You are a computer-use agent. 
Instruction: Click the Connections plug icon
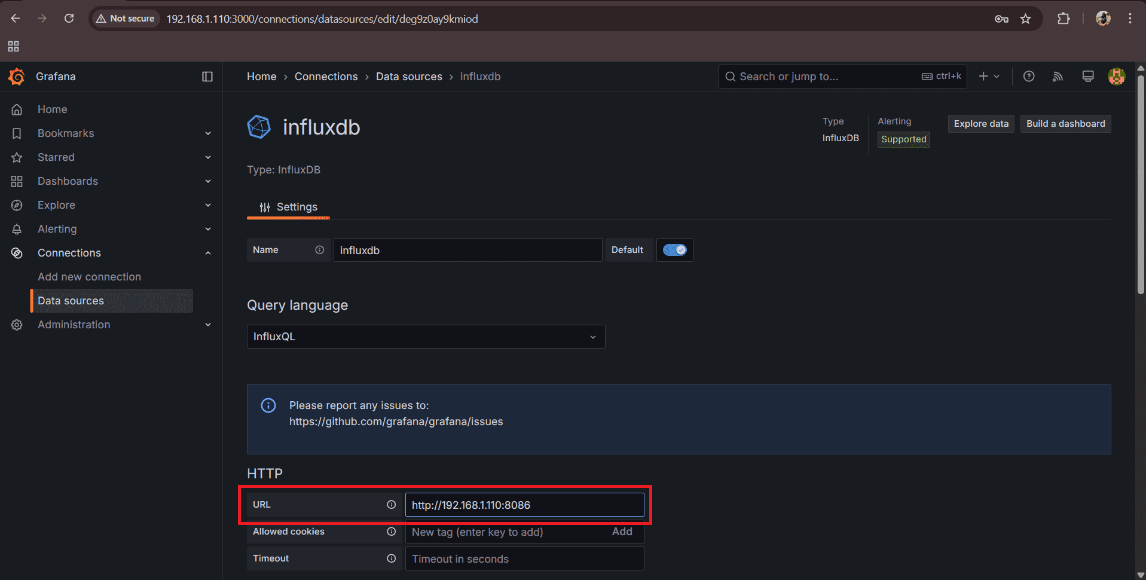pos(17,252)
